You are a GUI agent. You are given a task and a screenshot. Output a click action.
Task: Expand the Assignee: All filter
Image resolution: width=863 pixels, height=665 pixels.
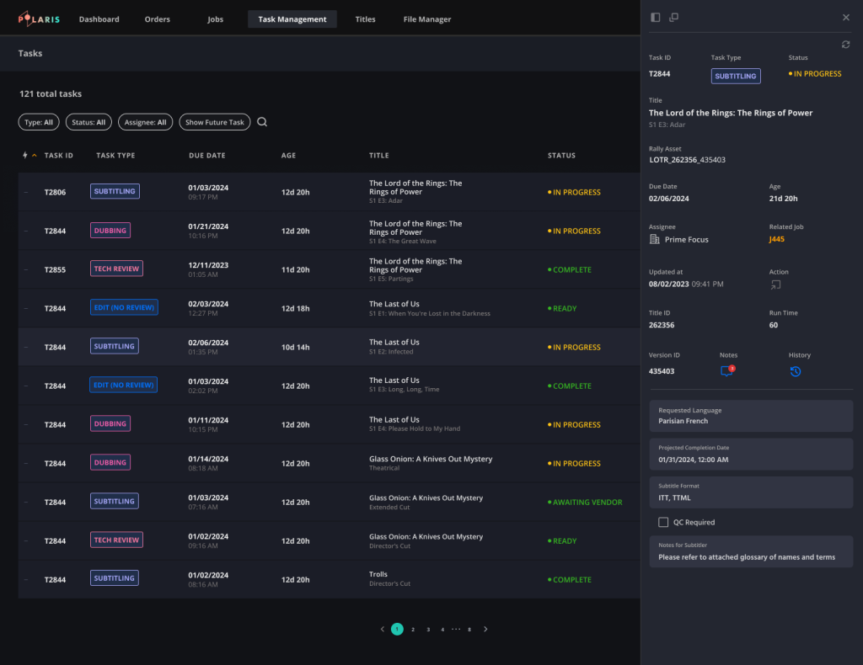coord(146,122)
